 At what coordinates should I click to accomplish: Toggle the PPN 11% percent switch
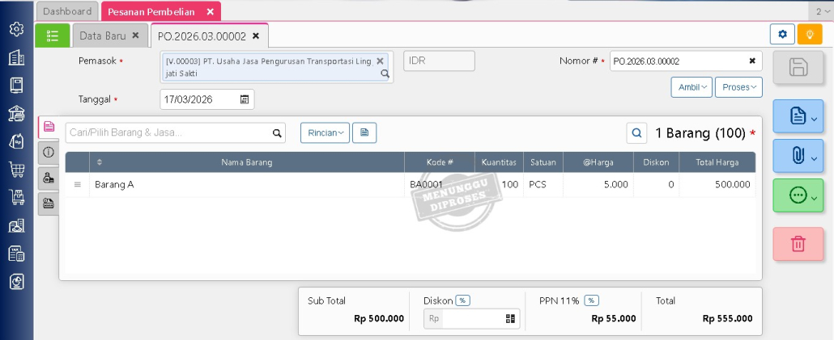[591, 300]
